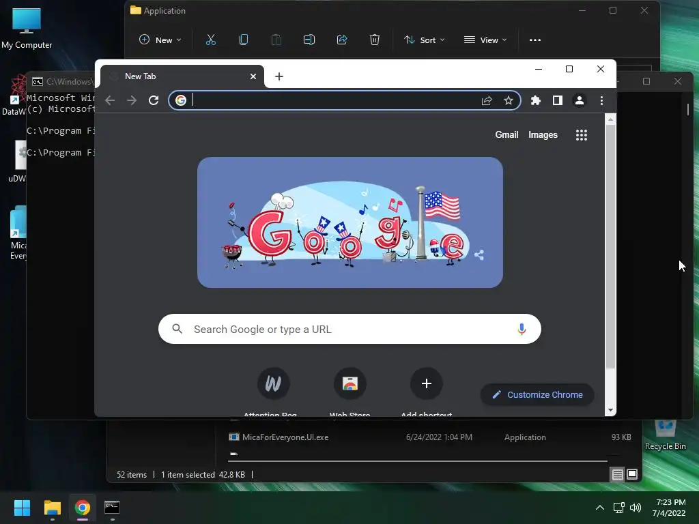Expand the View dropdown in File Explorer
Viewport: 699px width, 524px height.
pos(485,40)
